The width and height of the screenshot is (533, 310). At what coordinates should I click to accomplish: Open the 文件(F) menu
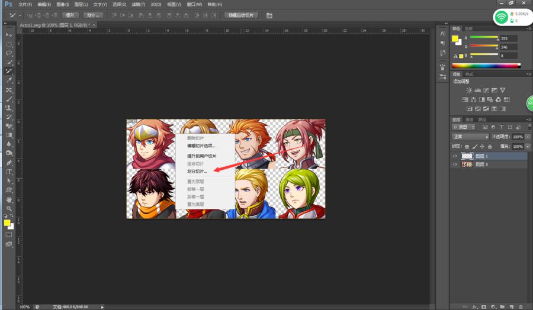point(25,4)
